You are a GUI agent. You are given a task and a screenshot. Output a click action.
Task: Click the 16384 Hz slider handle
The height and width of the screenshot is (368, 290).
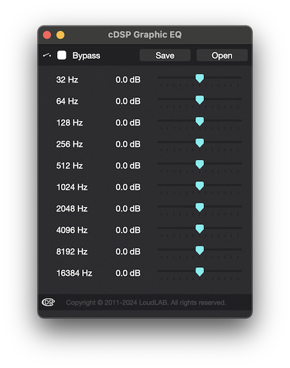199,272
